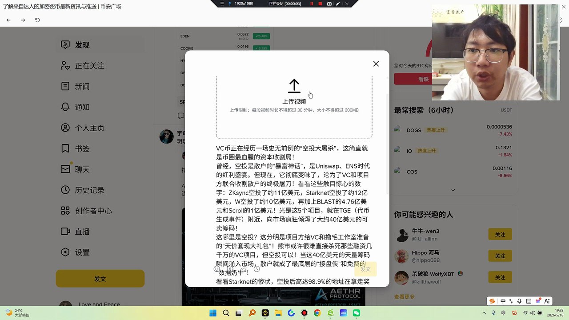Click 查看更多 link
Viewport: 569px width, 320px height.
point(405,297)
